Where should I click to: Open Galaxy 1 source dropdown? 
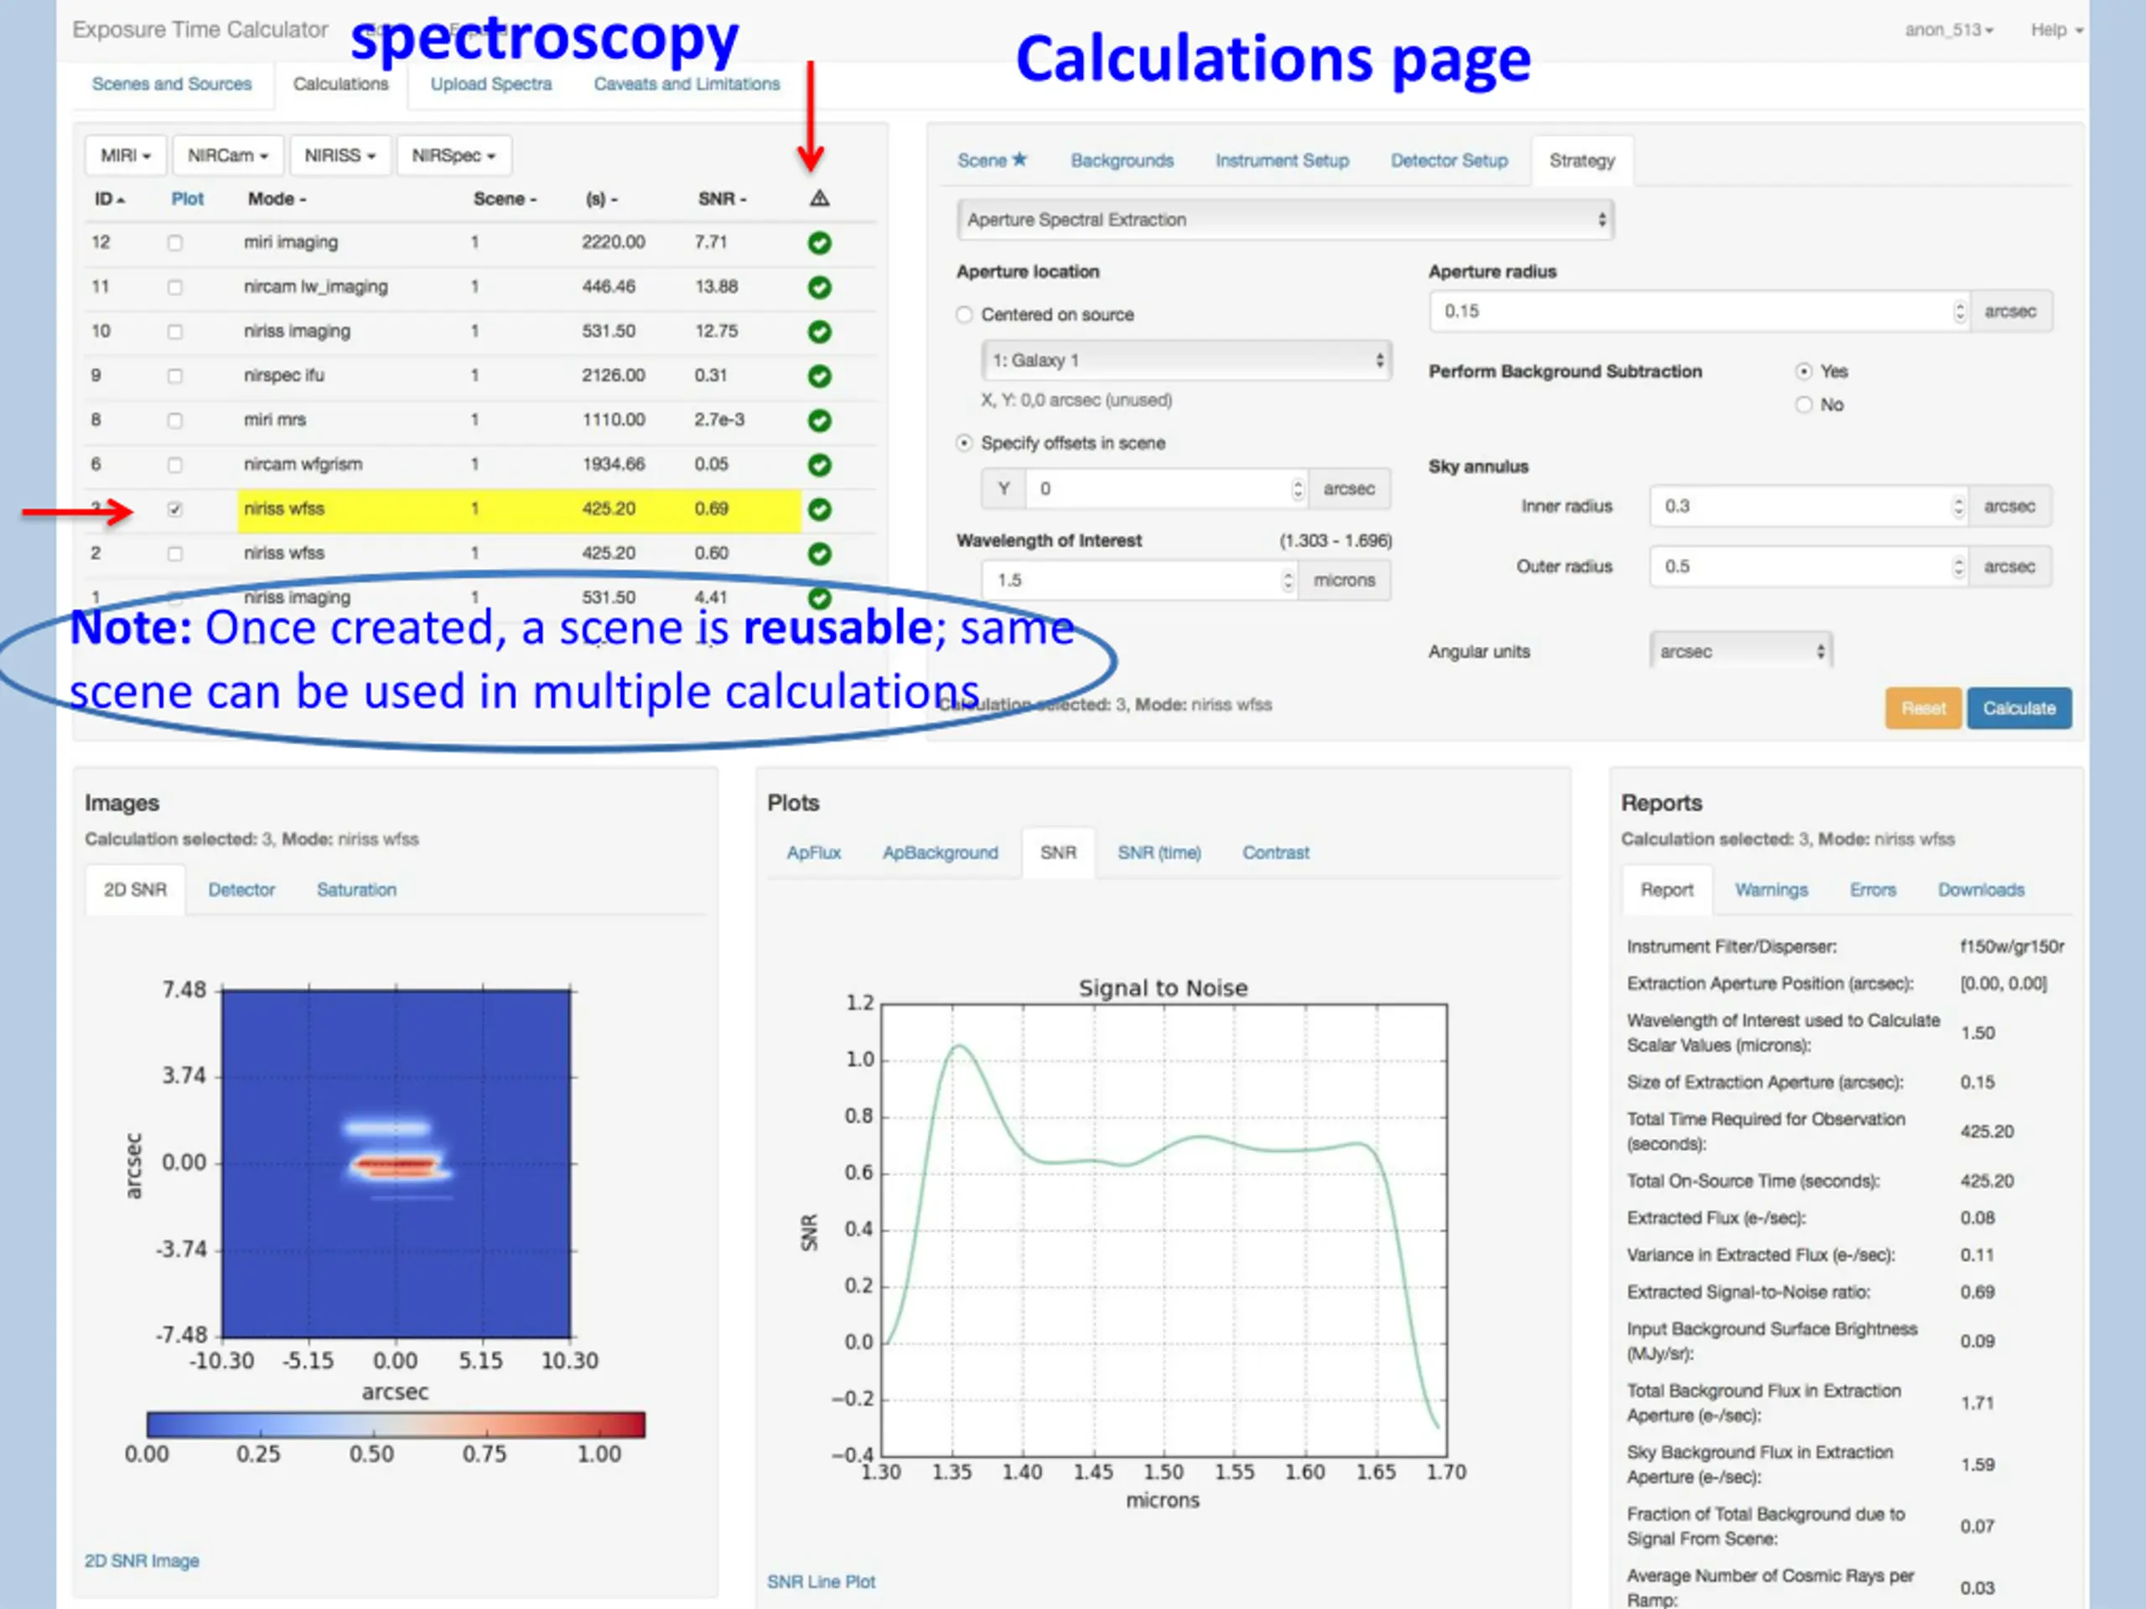coord(1186,360)
